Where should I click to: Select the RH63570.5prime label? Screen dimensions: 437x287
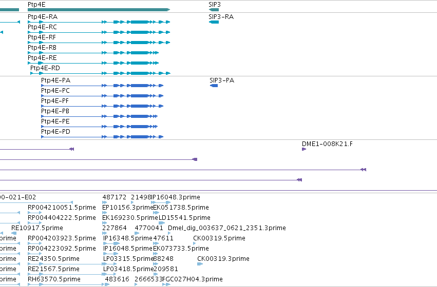coord(54,279)
